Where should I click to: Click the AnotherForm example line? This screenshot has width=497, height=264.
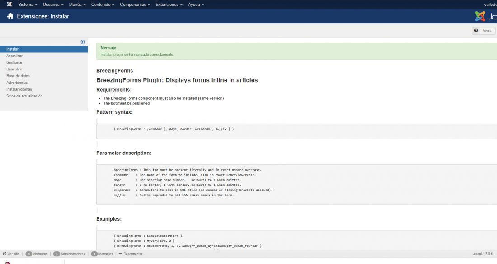click(188, 246)
